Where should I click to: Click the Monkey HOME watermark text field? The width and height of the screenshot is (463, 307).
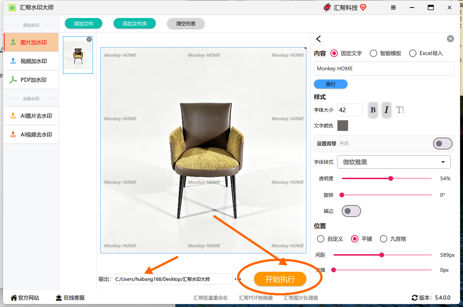(x=384, y=69)
